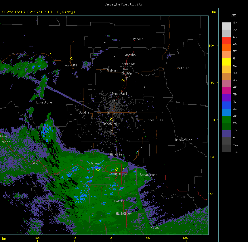Select the magenta 39 dBZ color swatch

pos(226,91)
